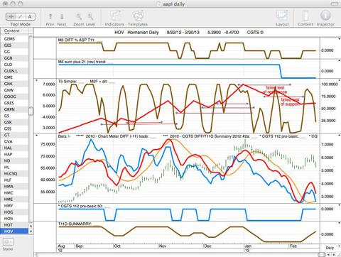
Task: Select HOG in the symbol list
Action: (x=14, y=212)
